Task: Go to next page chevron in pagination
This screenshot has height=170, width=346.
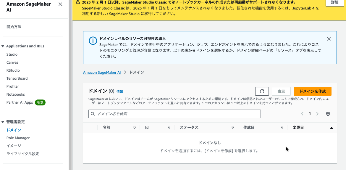Action: (317, 114)
